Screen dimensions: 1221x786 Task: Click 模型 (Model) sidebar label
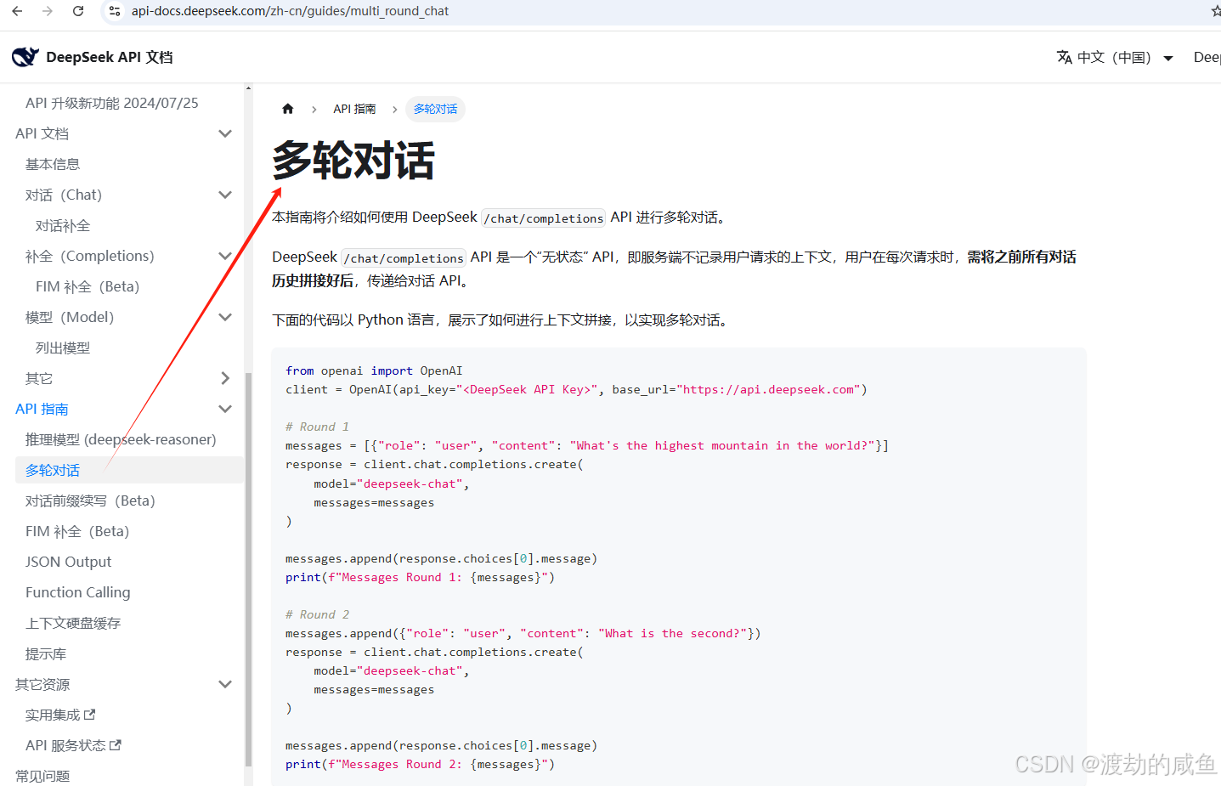(x=70, y=317)
